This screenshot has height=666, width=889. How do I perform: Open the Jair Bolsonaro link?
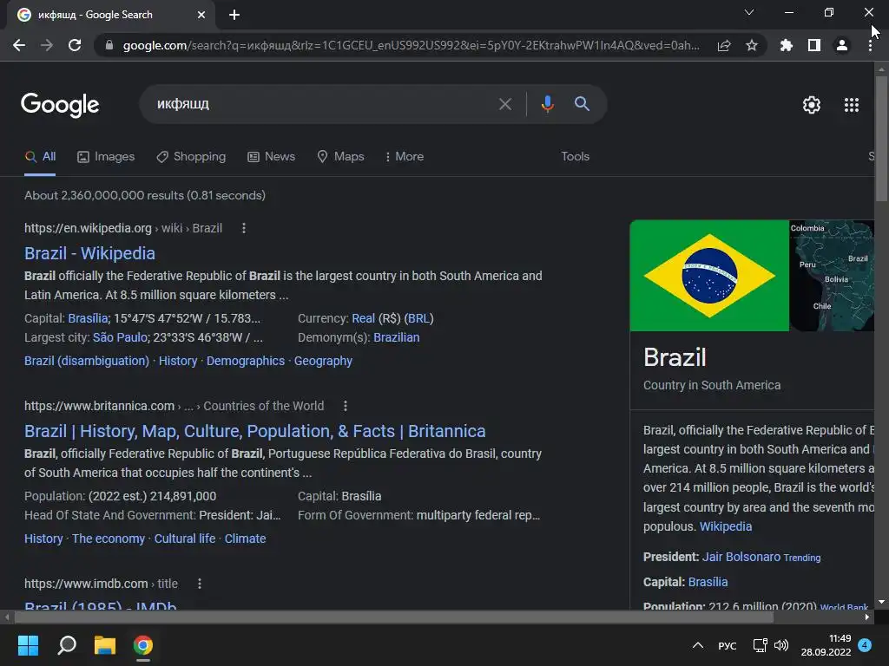point(741,558)
